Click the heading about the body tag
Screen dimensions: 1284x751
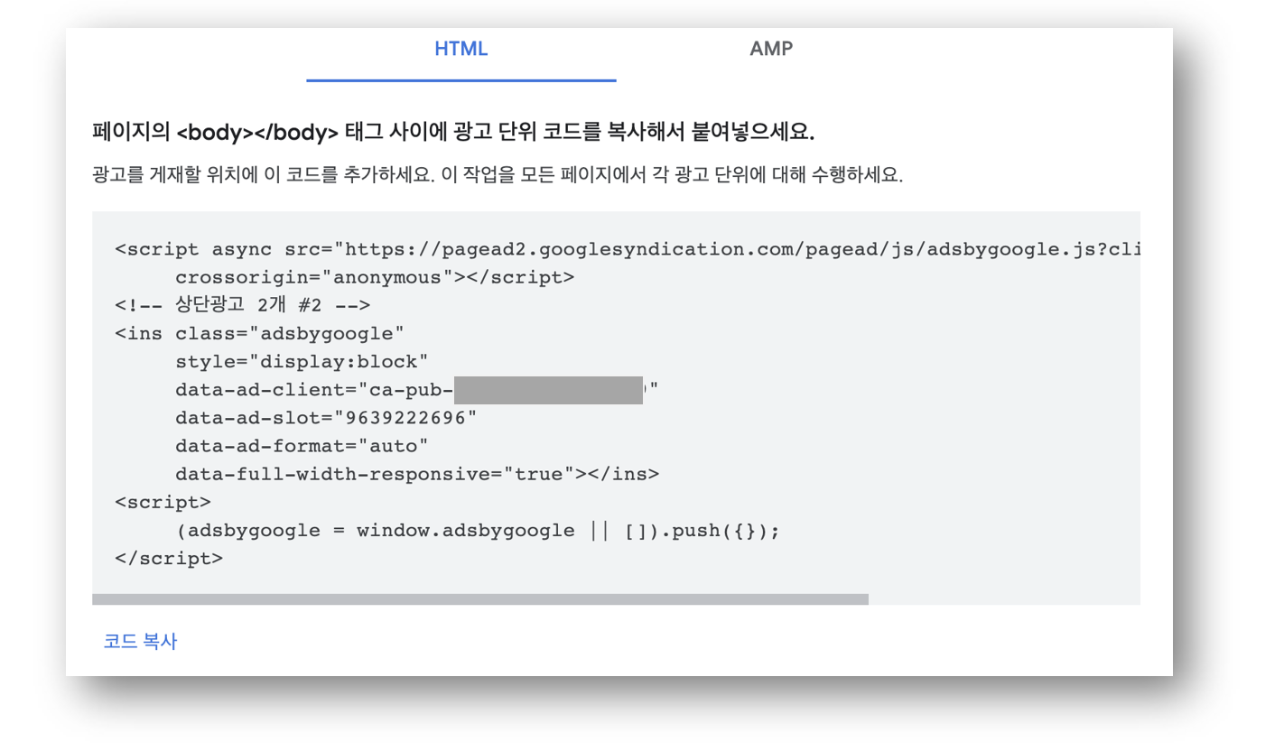pos(453,133)
